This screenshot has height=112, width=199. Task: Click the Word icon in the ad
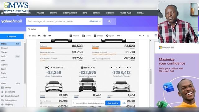pyautogui.click(x=169, y=87)
